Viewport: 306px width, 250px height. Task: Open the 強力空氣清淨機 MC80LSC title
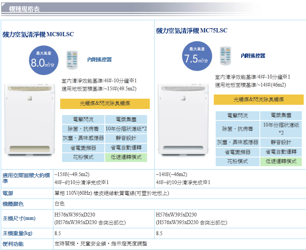pyautogui.click(x=38, y=34)
